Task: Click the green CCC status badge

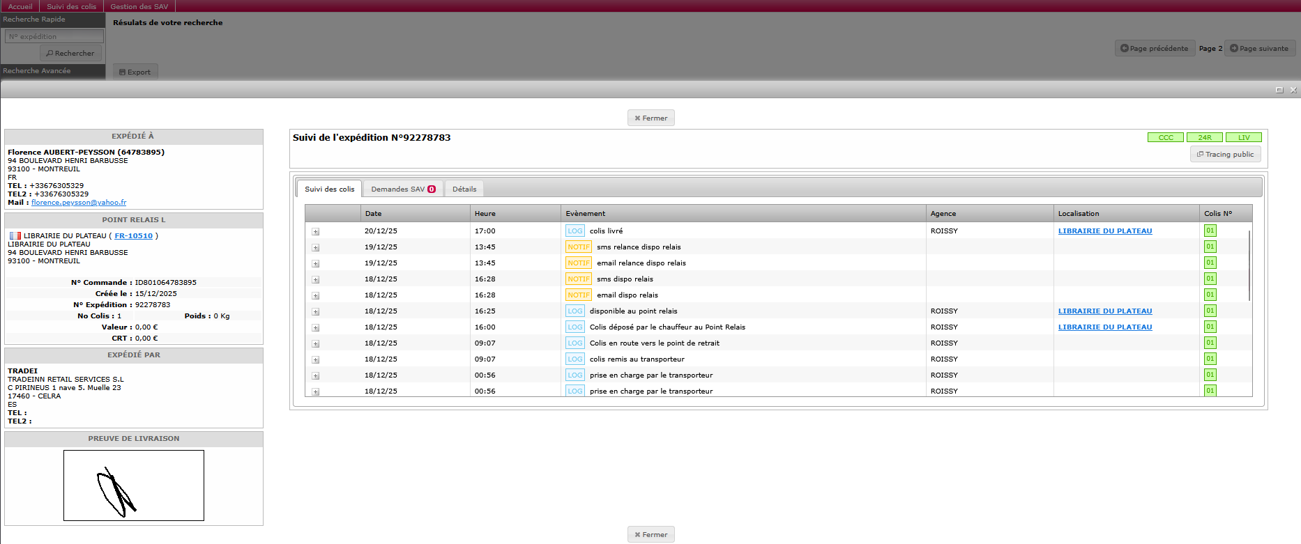Action: coord(1165,138)
